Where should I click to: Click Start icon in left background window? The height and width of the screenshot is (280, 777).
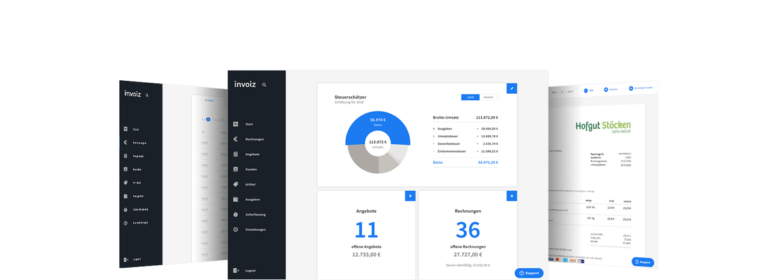point(126,129)
